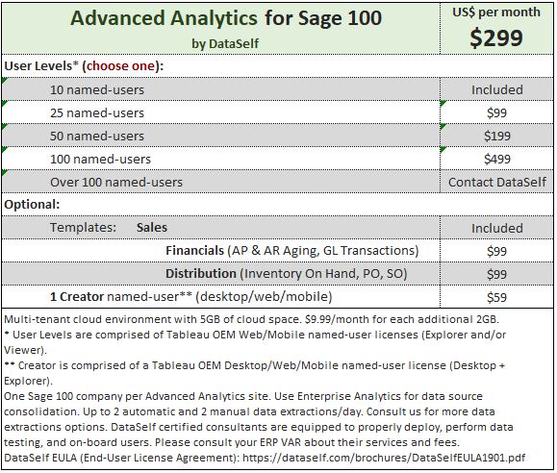Select the 'One Sage 100 company' paragraph line

243,396
